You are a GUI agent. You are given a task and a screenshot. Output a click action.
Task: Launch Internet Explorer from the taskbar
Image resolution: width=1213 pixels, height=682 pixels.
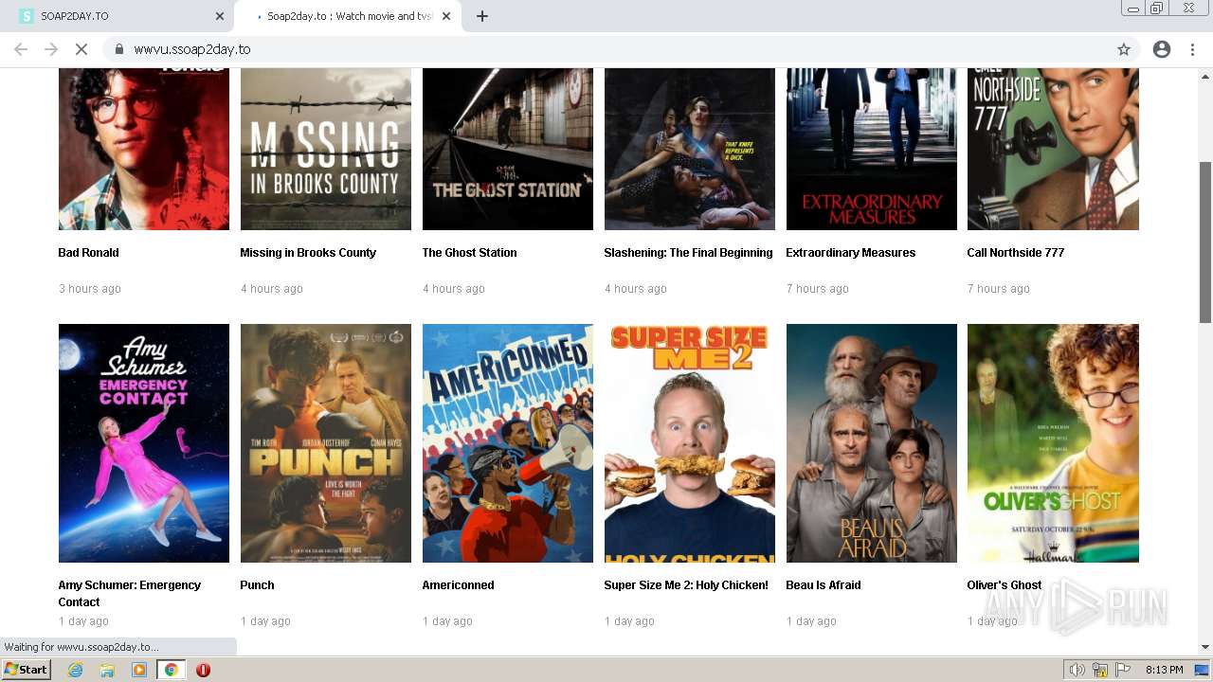[75, 670]
